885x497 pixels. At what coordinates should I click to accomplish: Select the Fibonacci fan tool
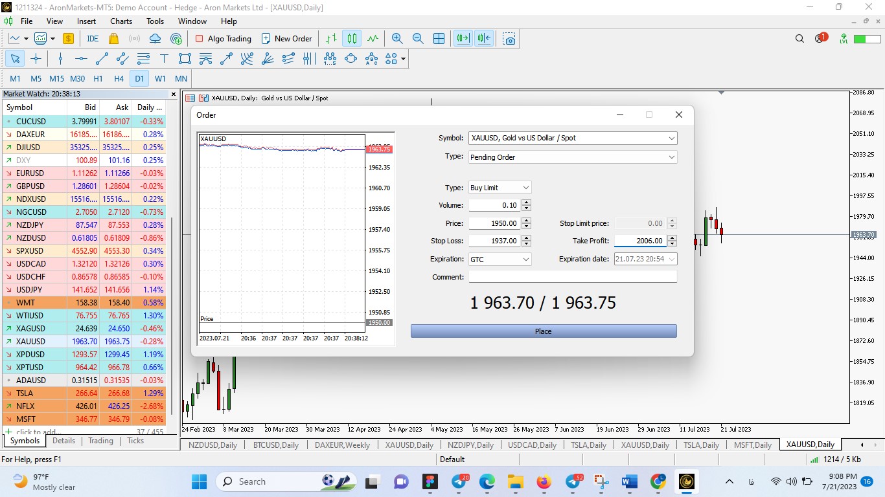click(268, 59)
